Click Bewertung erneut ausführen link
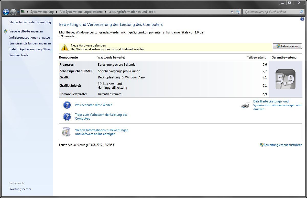 point(283,145)
